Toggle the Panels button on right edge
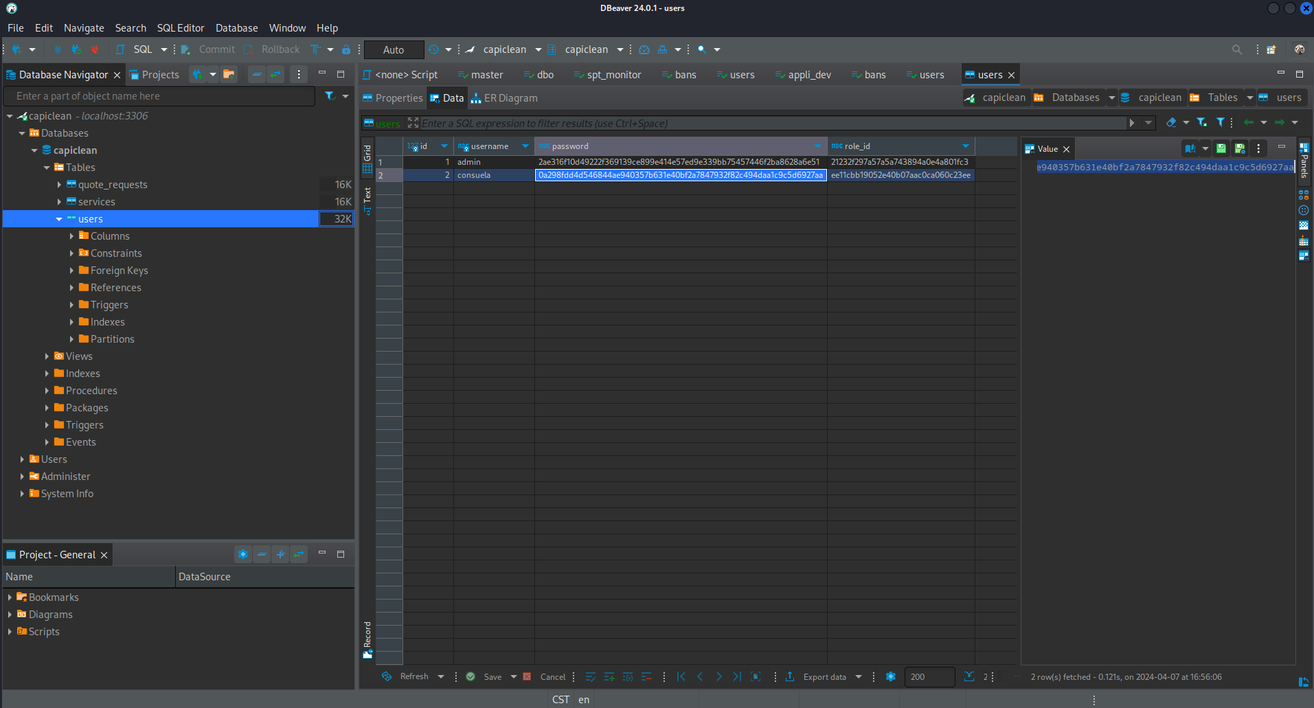Image resolution: width=1314 pixels, height=708 pixels. click(1304, 160)
